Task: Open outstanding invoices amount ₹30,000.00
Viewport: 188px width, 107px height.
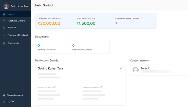Action: point(49,23)
